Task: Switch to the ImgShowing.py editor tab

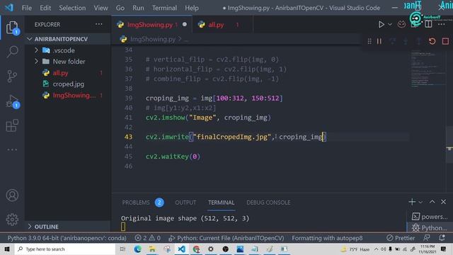Action: pos(149,25)
